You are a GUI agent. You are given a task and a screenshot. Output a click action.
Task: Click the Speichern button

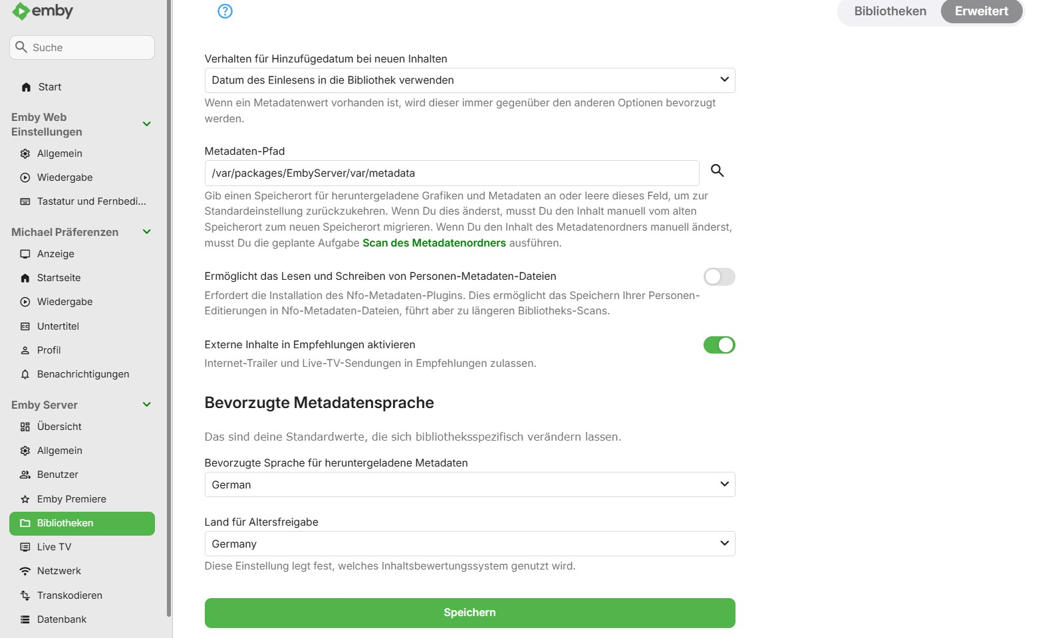[469, 613]
